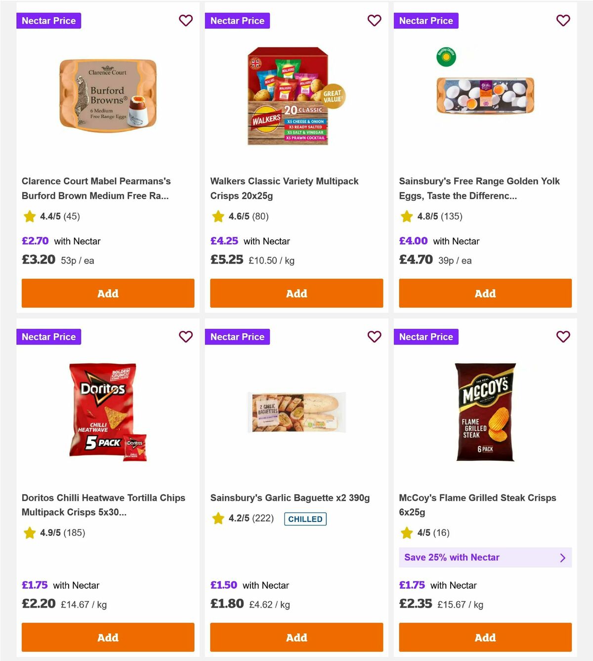Open the Doritos Chilli Heatwave product link
This screenshot has width=593, height=661.
pos(104,505)
